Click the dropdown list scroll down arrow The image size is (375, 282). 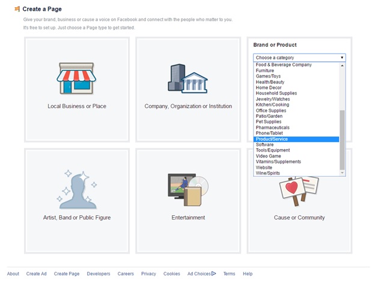[x=342, y=173]
